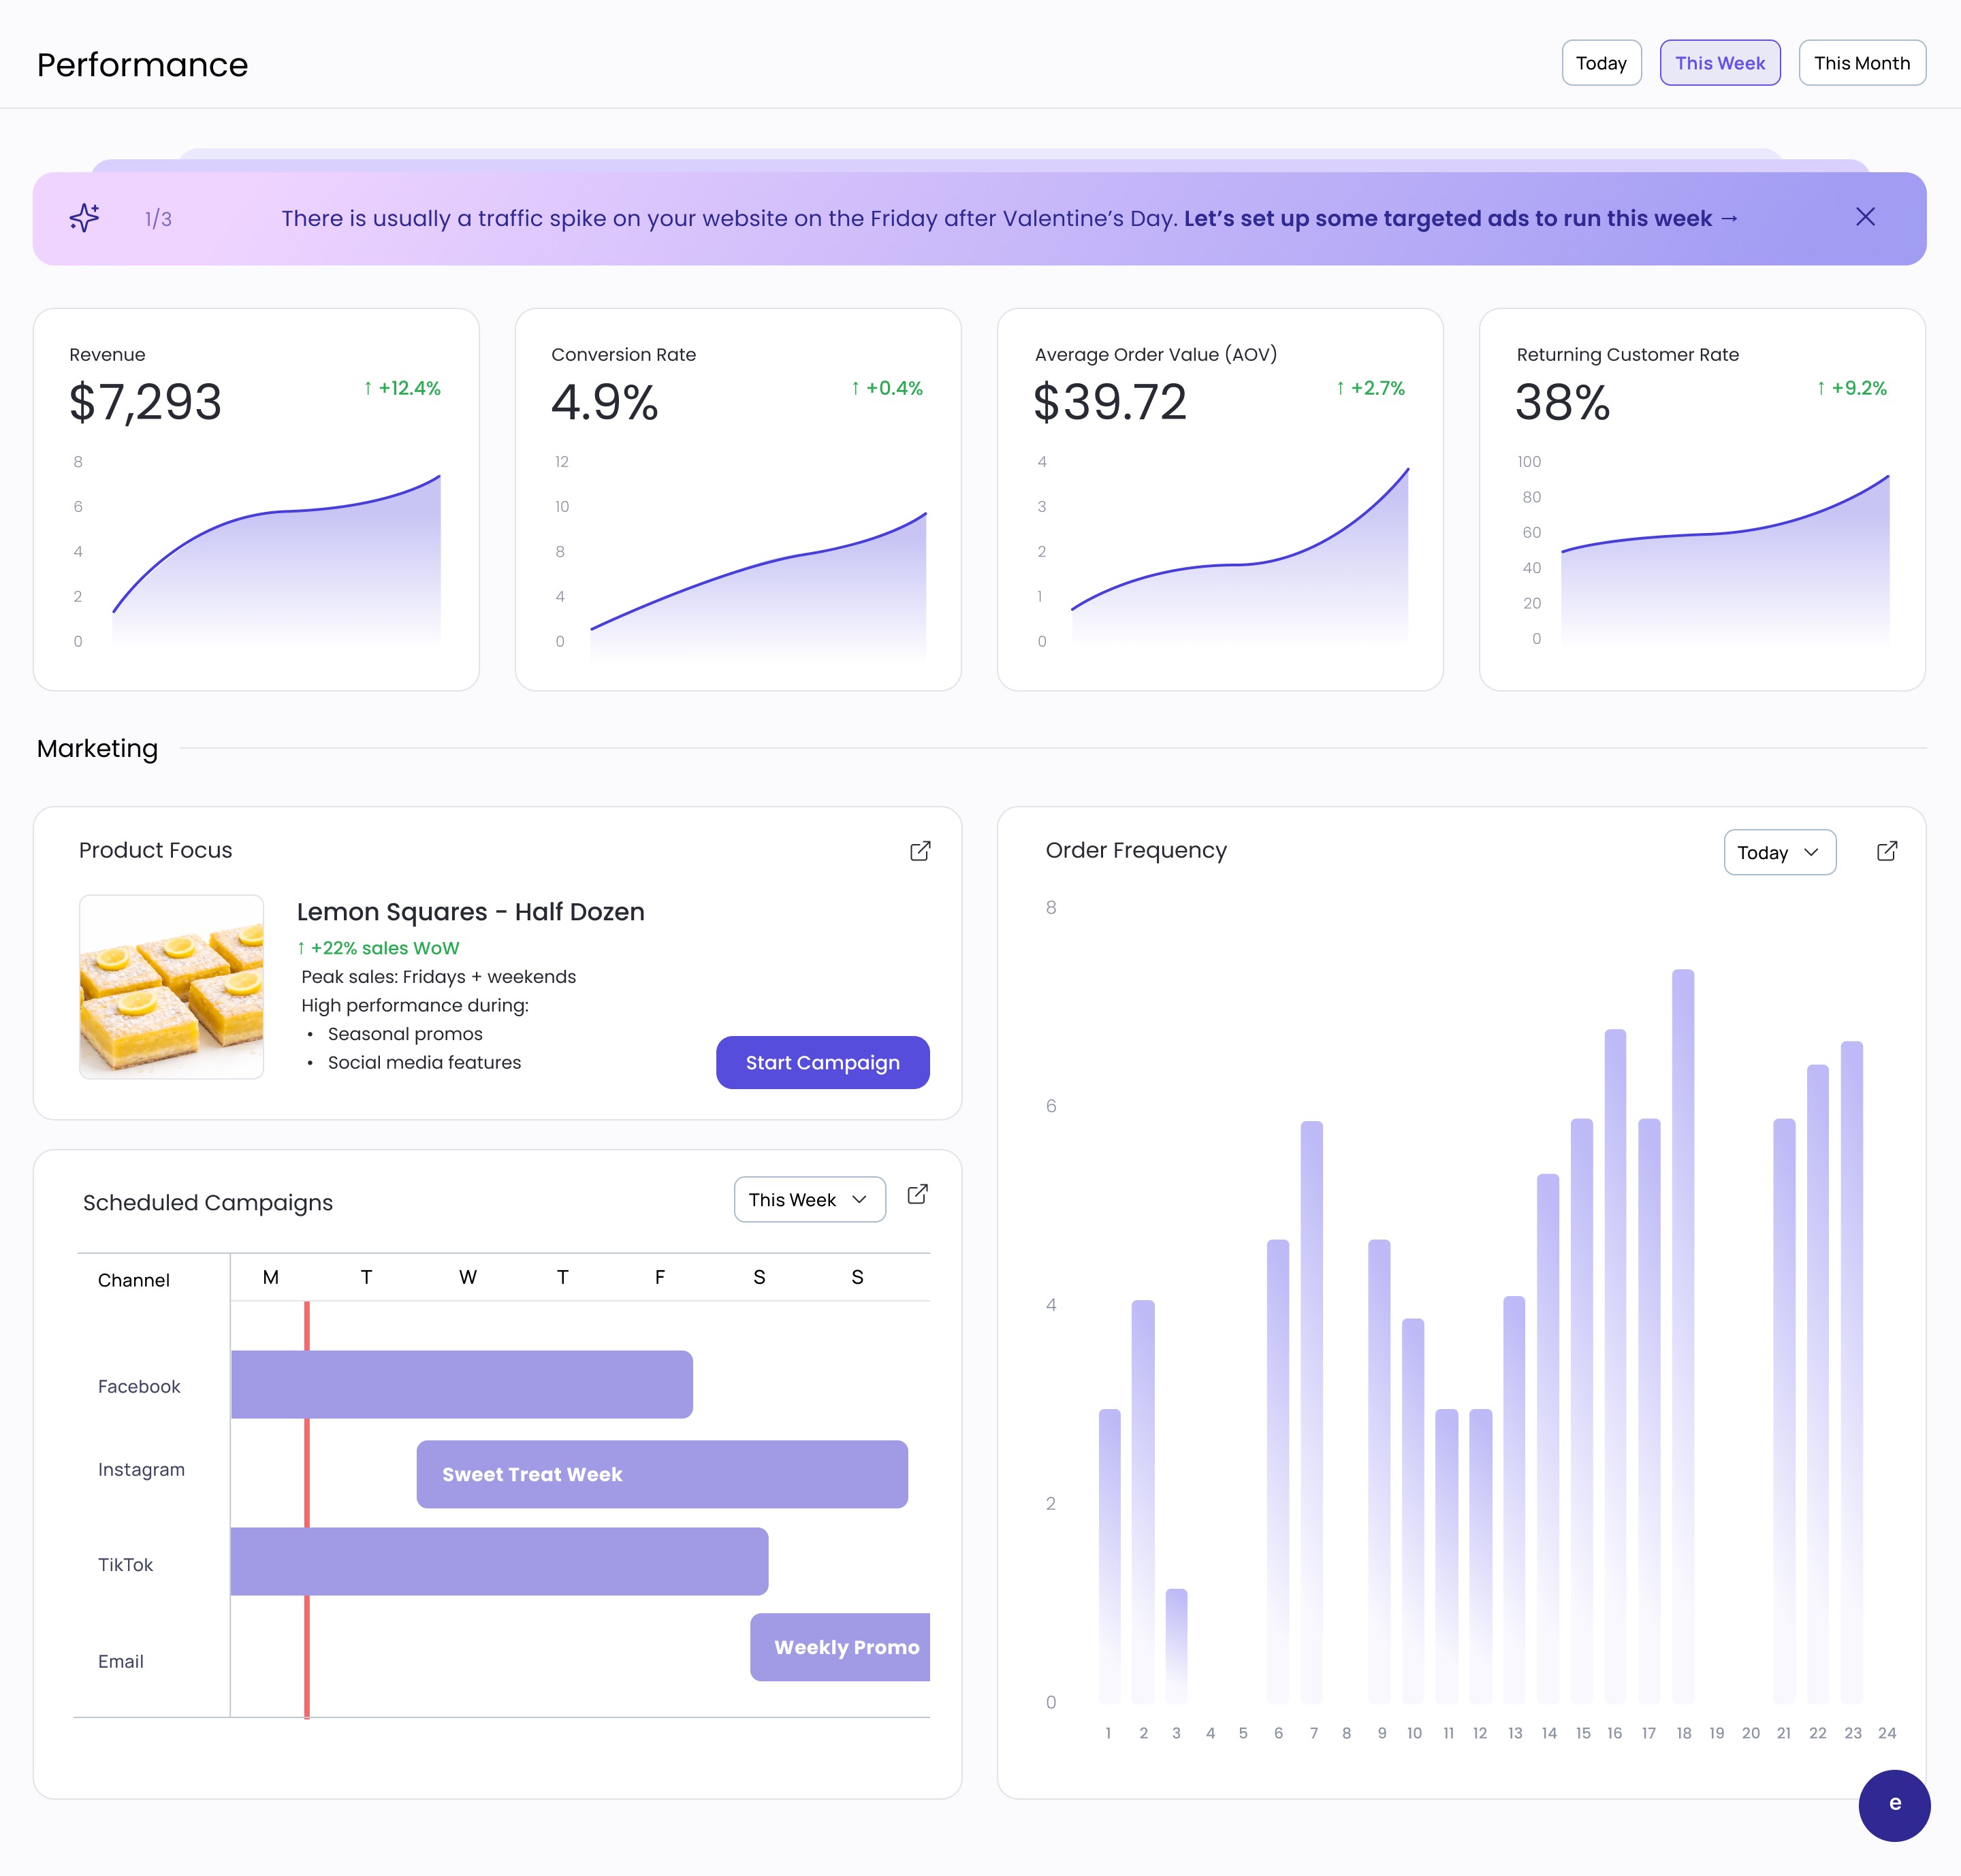The width and height of the screenshot is (1961, 1876).
Task: Dismiss the traffic spike suggestion banner
Action: (1865, 217)
